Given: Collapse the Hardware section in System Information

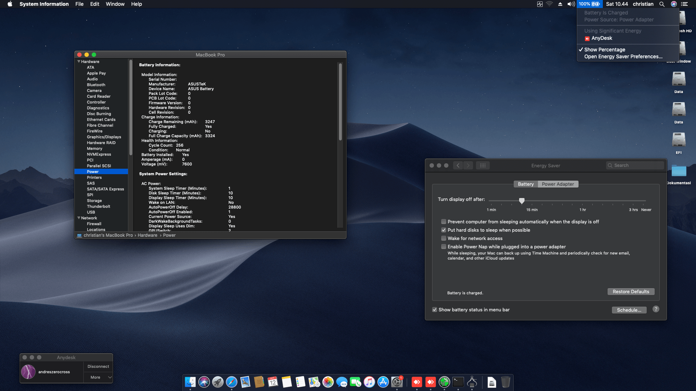Looking at the screenshot, I should tap(79, 62).
